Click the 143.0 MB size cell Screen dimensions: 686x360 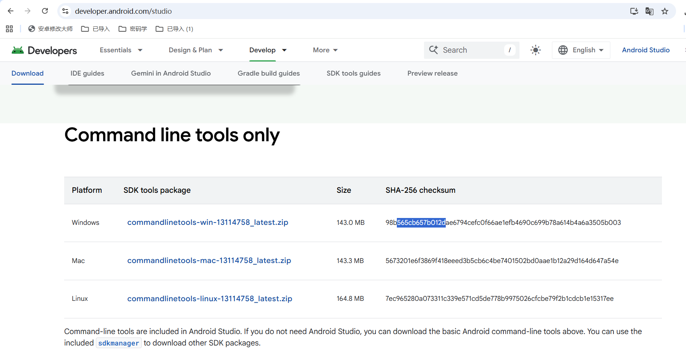350,223
